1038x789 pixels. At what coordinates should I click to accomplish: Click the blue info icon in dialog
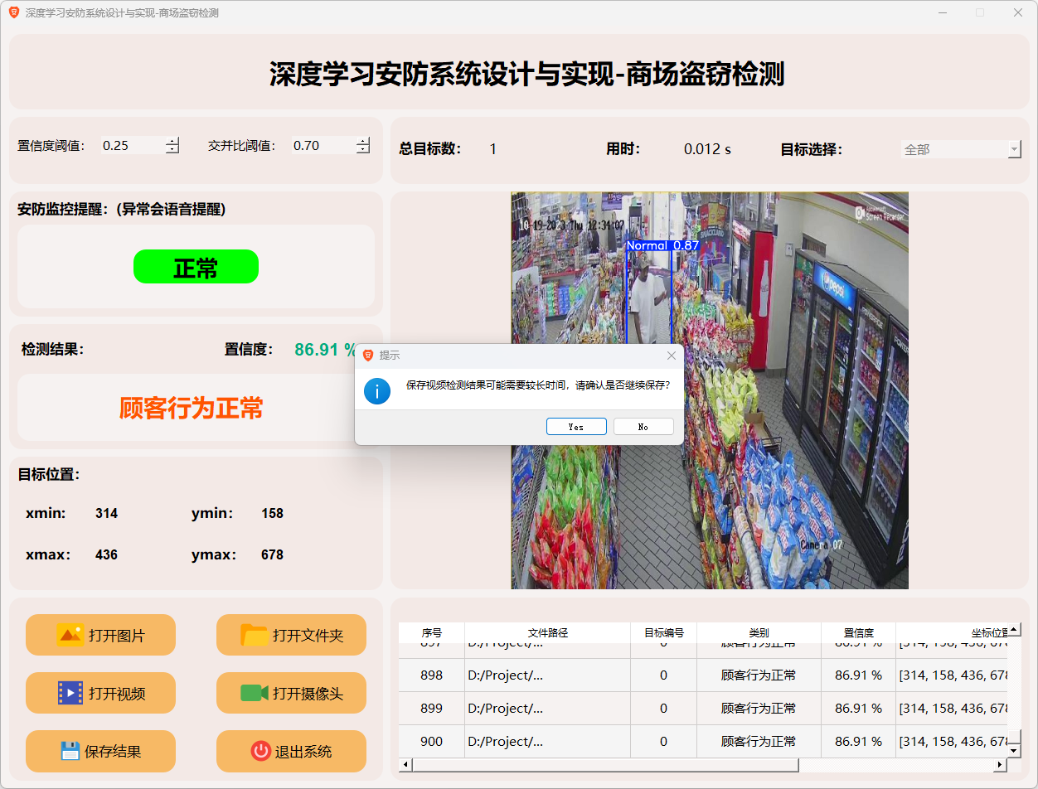click(377, 390)
